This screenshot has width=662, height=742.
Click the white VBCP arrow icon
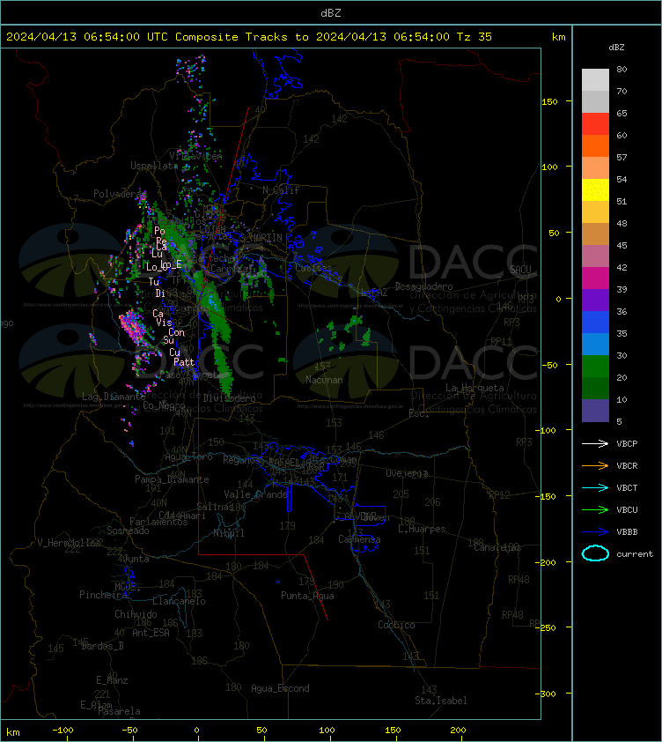point(595,443)
